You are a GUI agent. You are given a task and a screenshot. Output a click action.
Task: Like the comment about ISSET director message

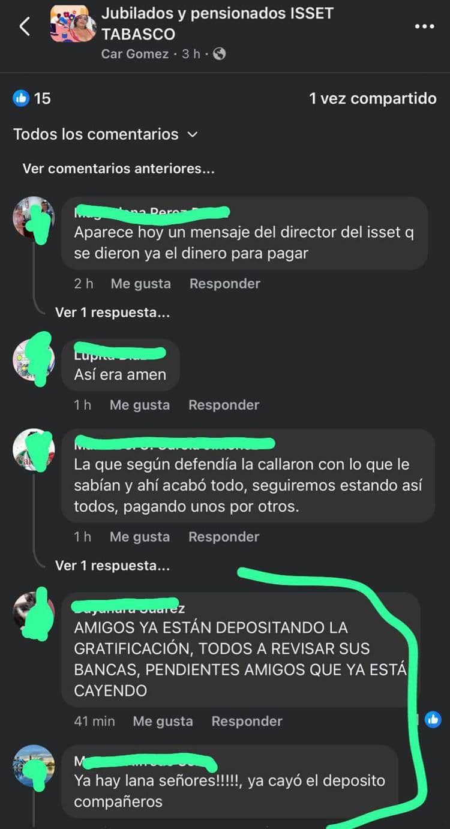pyautogui.click(x=140, y=284)
